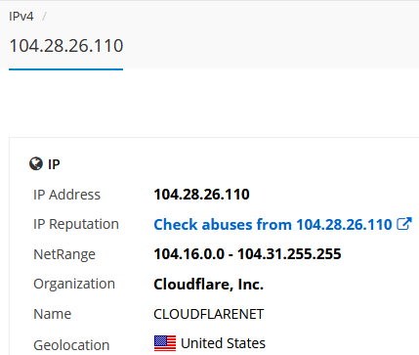Click the Organization value Cloudflare, Inc.
The height and width of the screenshot is (355, 419).
[x=208, y=285]
